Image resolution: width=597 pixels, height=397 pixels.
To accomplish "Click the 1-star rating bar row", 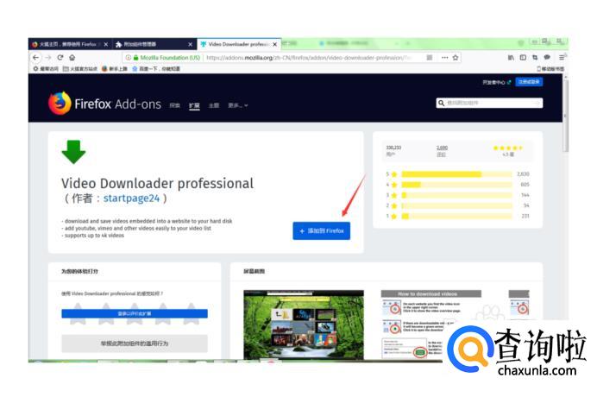I will coord(457,216).
